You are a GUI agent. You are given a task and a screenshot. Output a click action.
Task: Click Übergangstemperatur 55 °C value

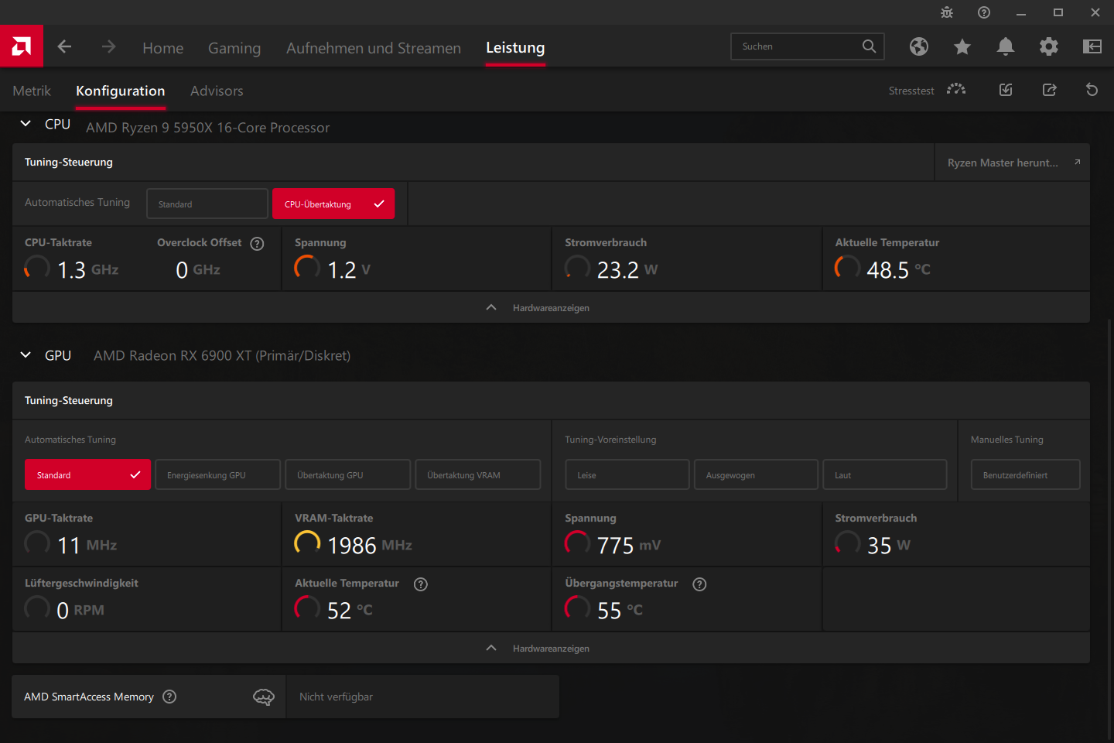pos(620,610)
